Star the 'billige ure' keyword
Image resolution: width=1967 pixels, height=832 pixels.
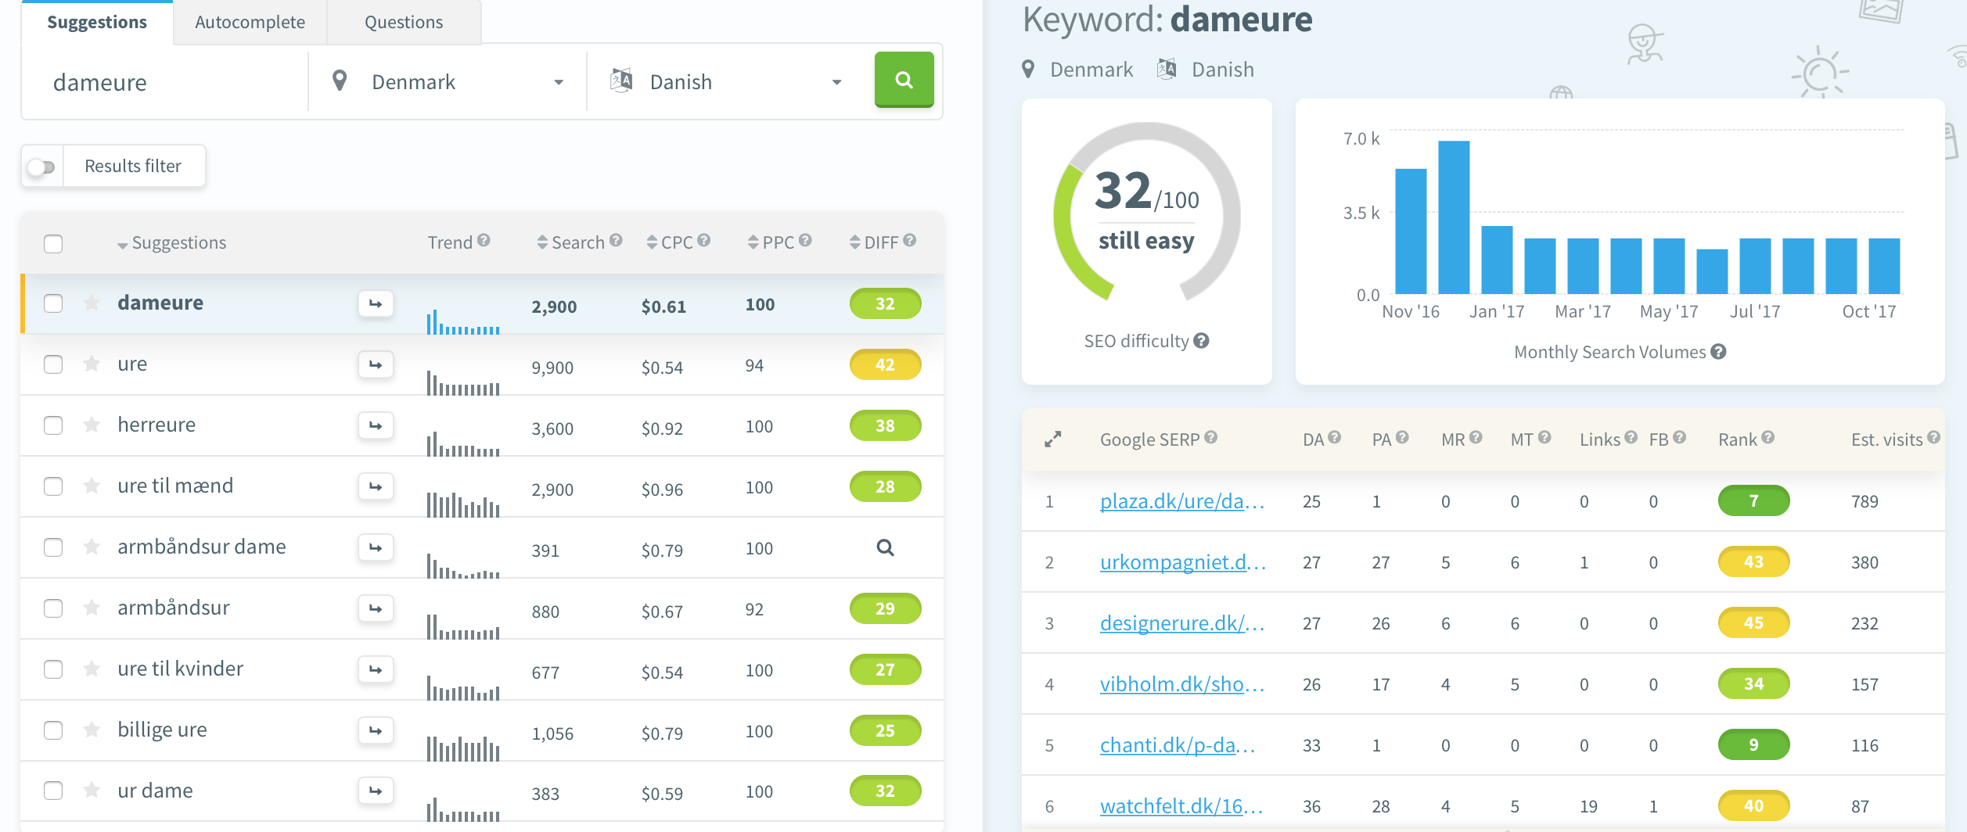tap(92, 730)
